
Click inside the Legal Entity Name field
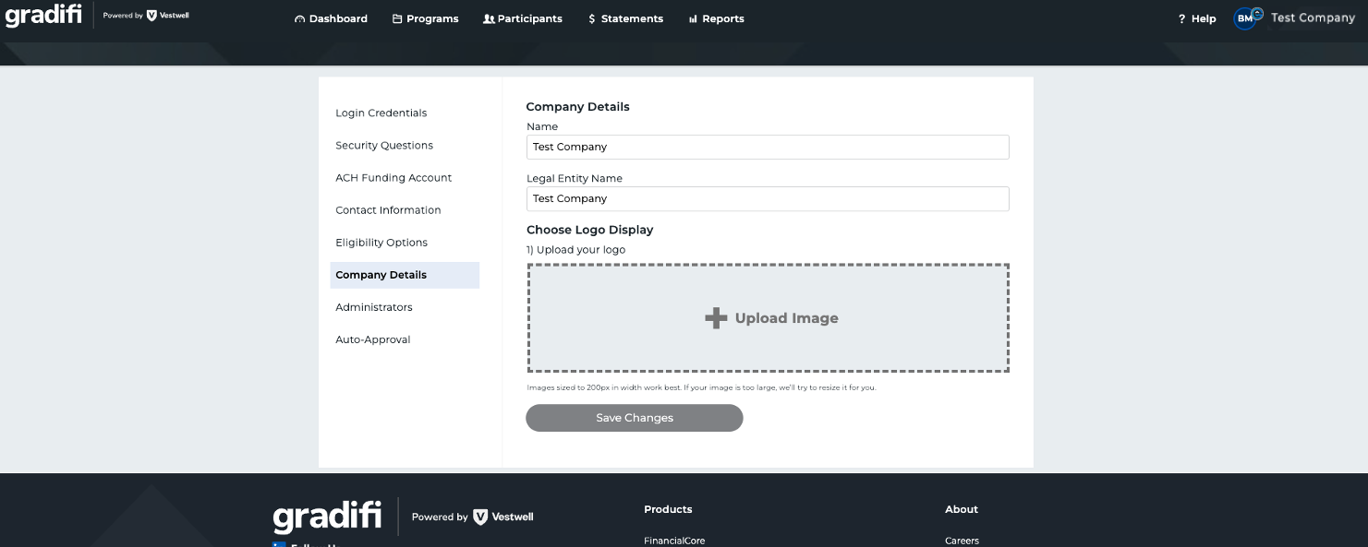click(x=768, y=198)
